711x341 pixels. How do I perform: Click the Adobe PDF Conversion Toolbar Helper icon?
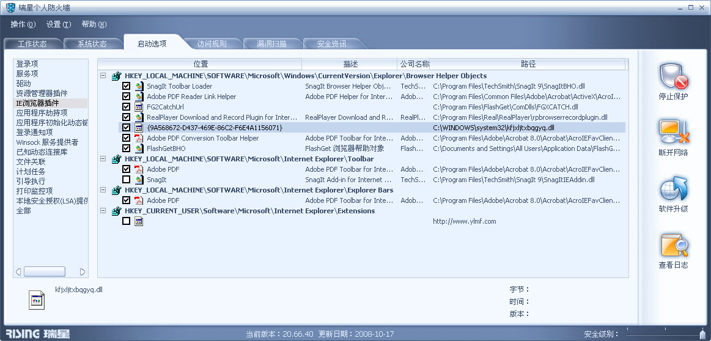click(139, 138)
